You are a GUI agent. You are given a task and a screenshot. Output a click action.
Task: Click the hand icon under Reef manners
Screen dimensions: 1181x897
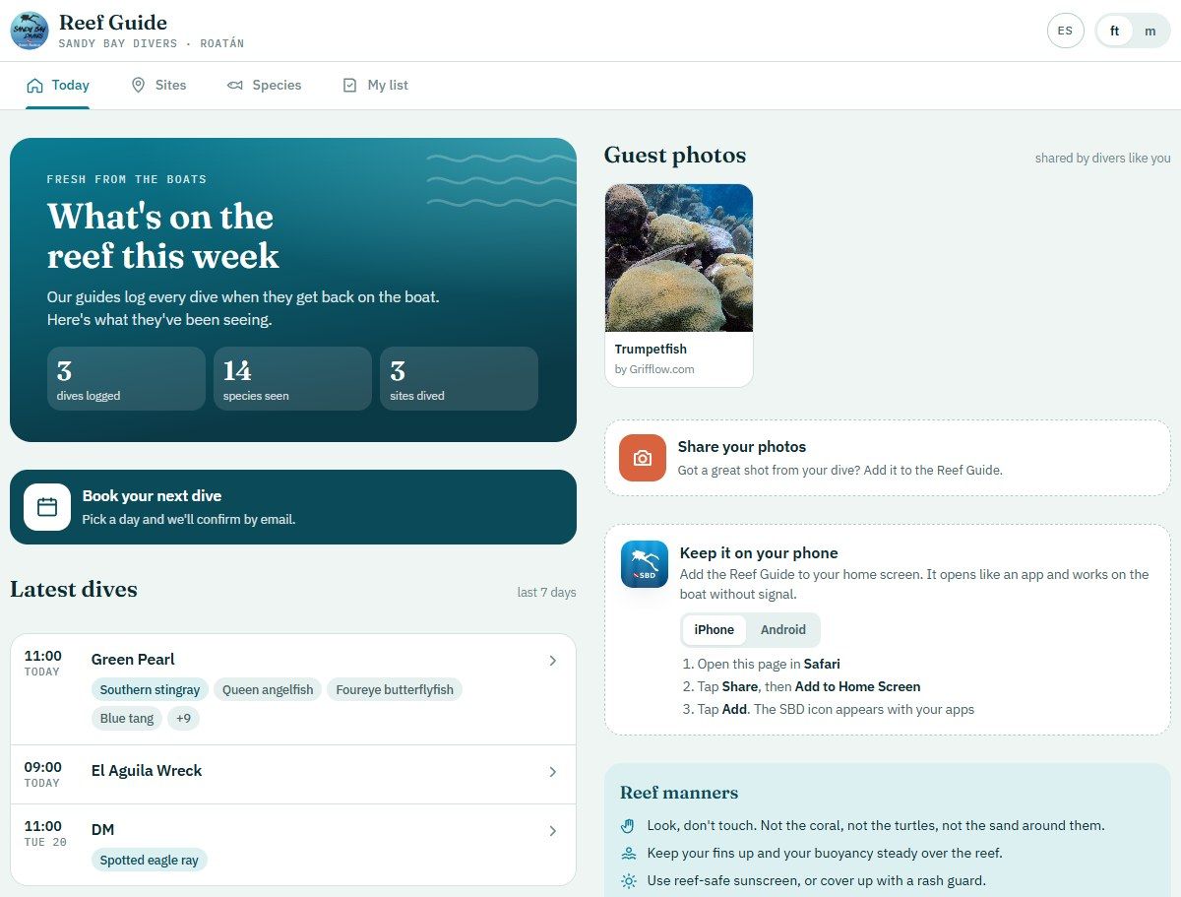(x=629, y=825)
